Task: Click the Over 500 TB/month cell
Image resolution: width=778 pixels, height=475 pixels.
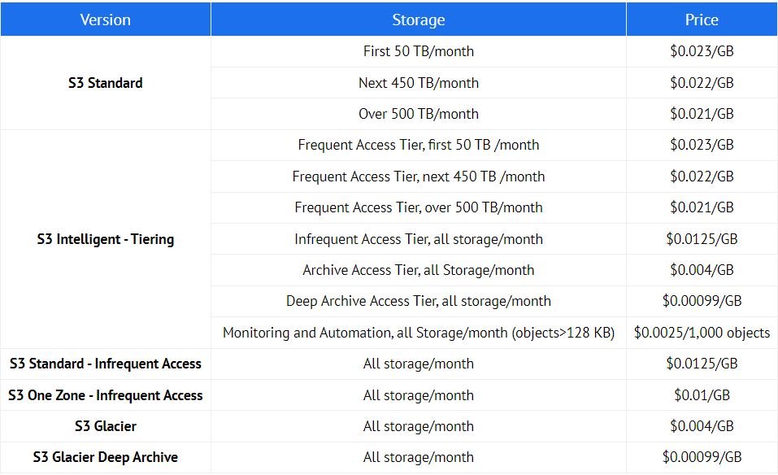Action: click(x=418, y=114)
